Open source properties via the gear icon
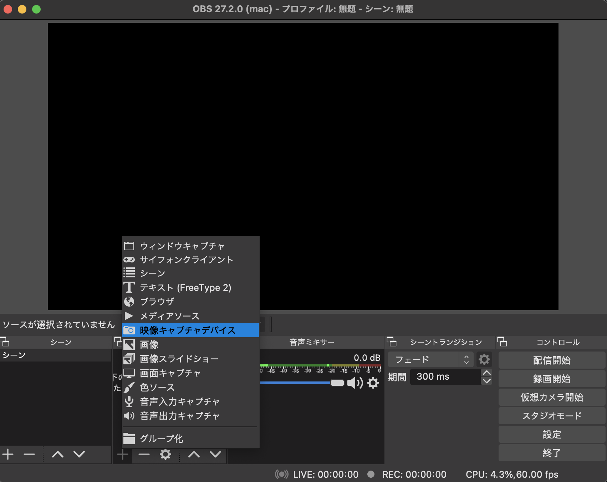Image resolution: width=607 pixels, height=482 pixels. tap(165, 454)
